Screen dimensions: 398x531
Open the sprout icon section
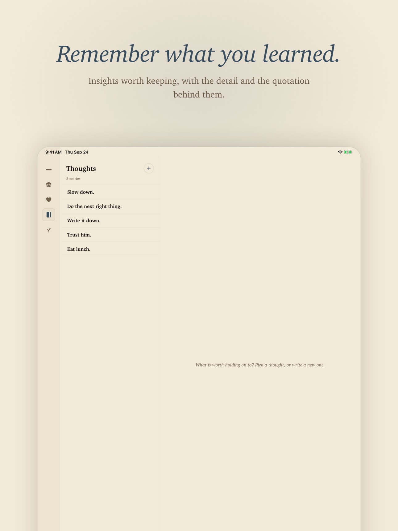(49, 230)
